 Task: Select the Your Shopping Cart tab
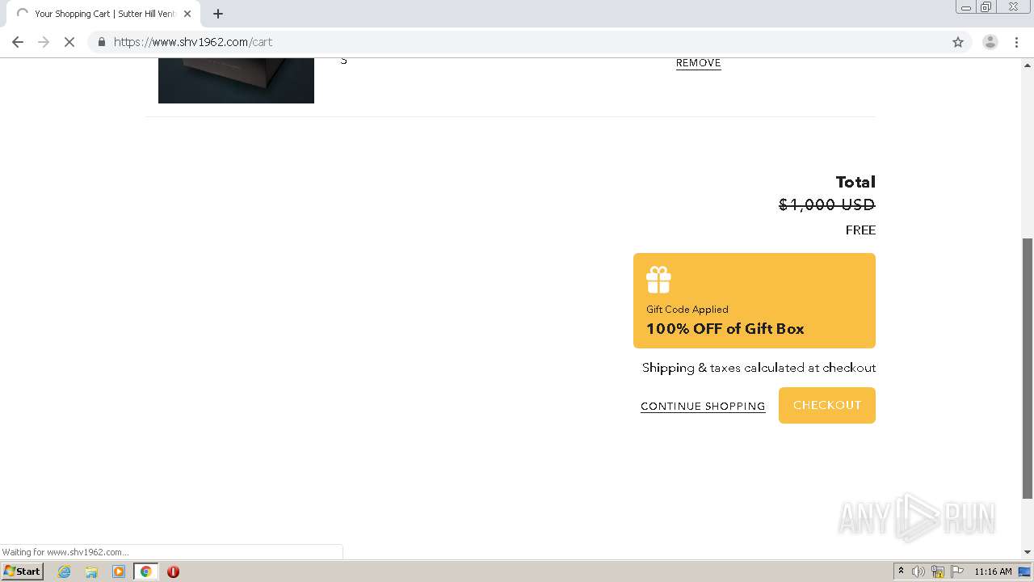[x=103, y=14]
